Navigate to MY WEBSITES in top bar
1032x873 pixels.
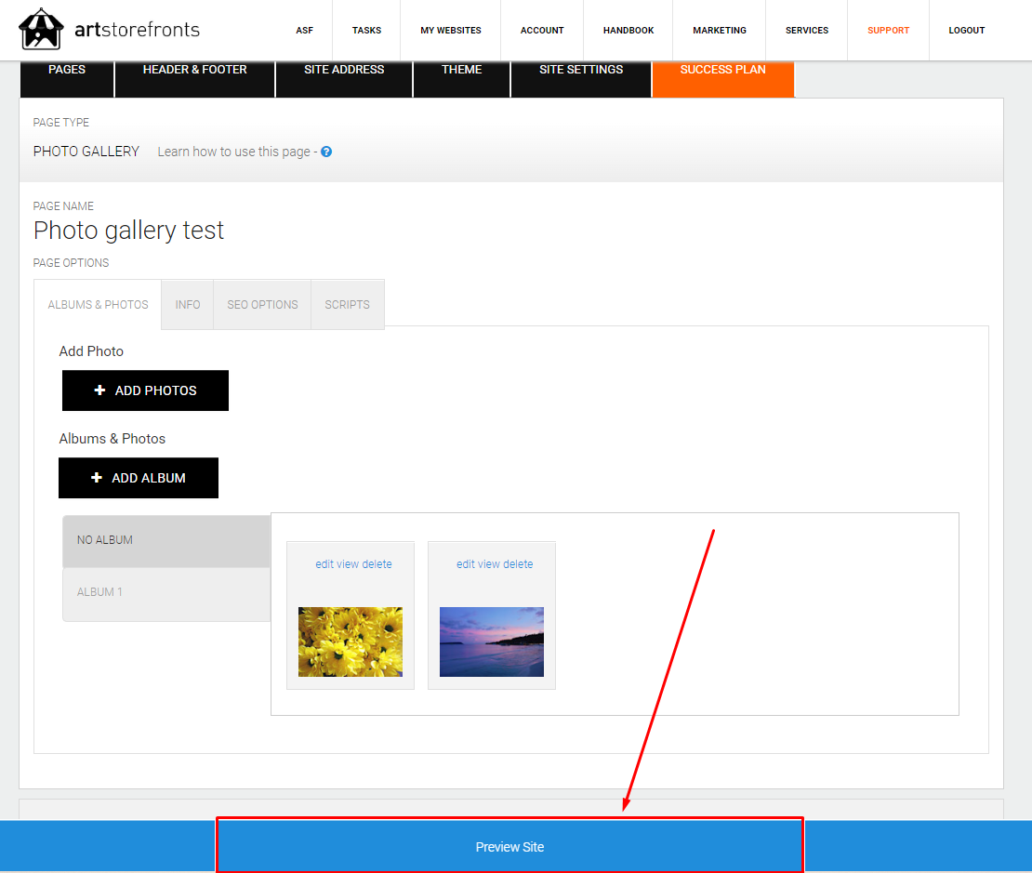(450, 30)
